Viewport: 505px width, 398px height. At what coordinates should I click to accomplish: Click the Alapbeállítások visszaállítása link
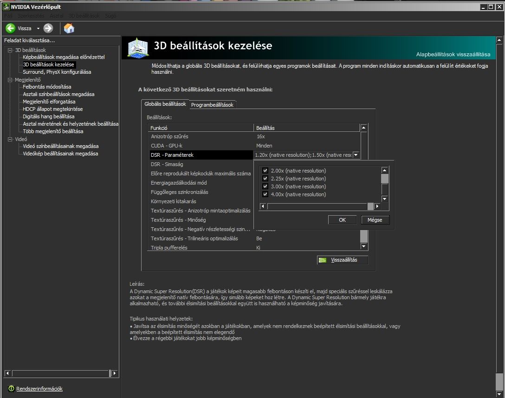point(453,54)
